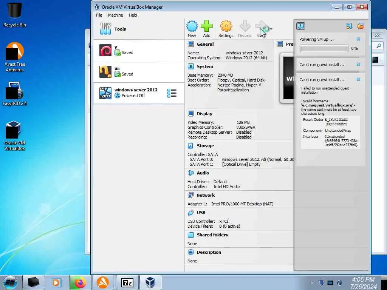Click the Powering VM up progress bar
The height and width of the screenshot is (290, 387).
(x=324, y=48)
